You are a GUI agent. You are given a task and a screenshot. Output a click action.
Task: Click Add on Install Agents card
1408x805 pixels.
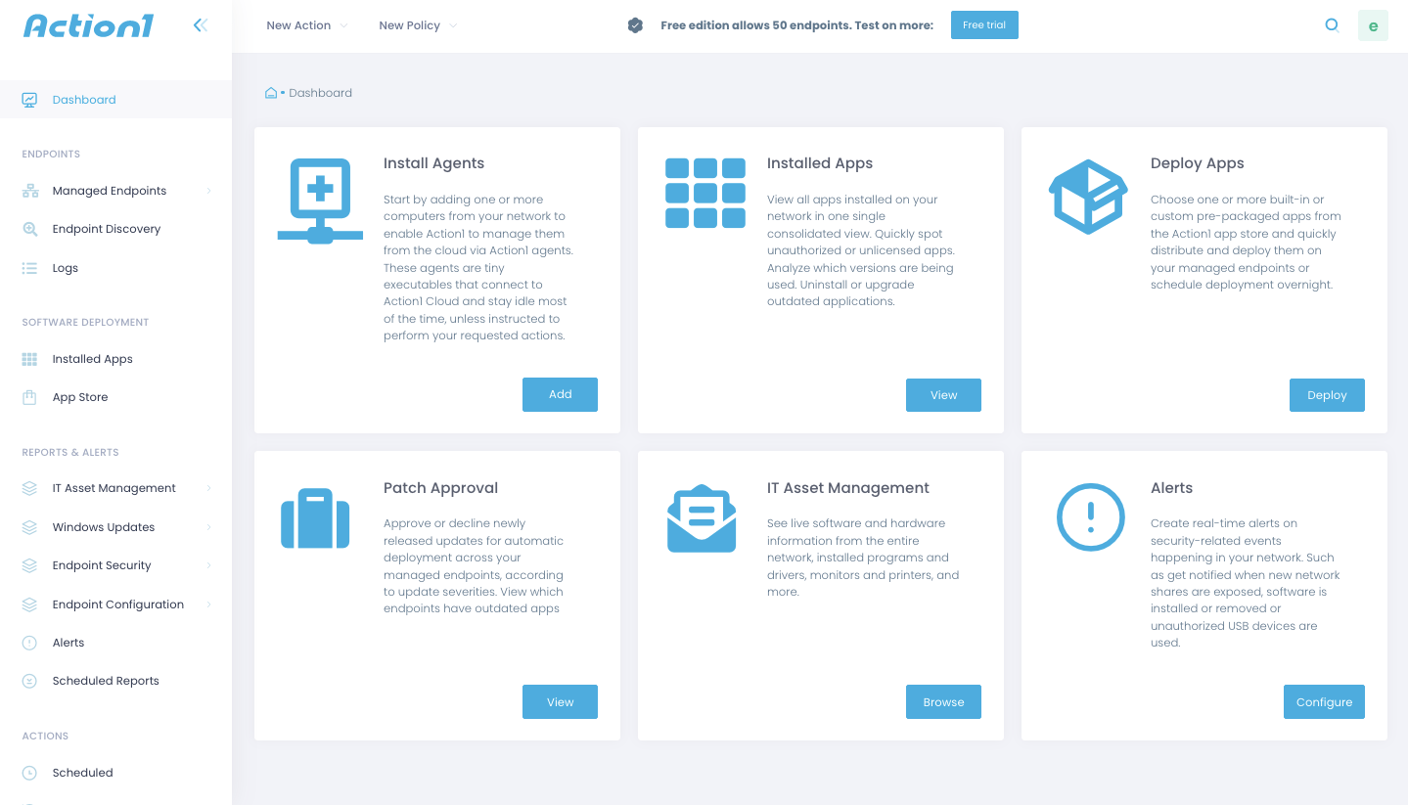click(x=560, y=394)
